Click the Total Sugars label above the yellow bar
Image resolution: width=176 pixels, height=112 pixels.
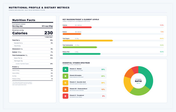pos(66,38)
